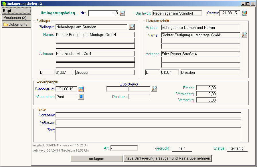
Task: Maximize the Umlagerungsbeleg window
Action: coord(248,4)
